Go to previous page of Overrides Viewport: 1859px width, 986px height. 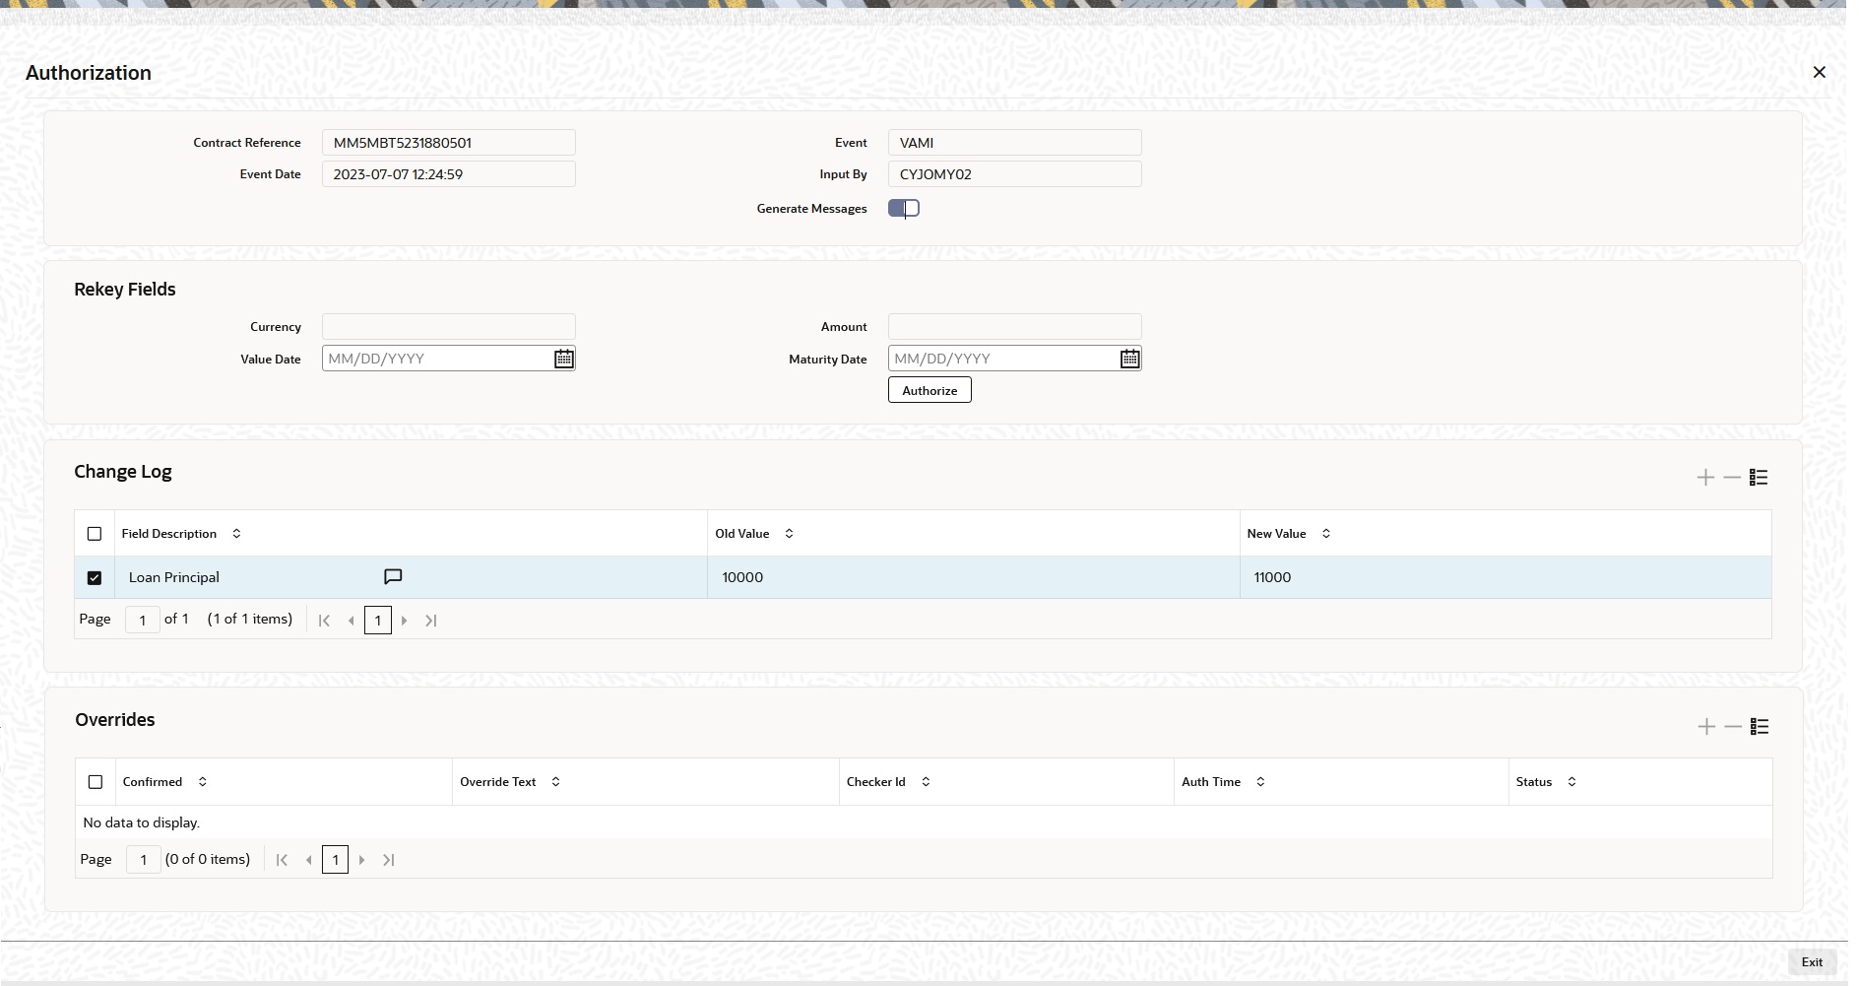[309, 860]
